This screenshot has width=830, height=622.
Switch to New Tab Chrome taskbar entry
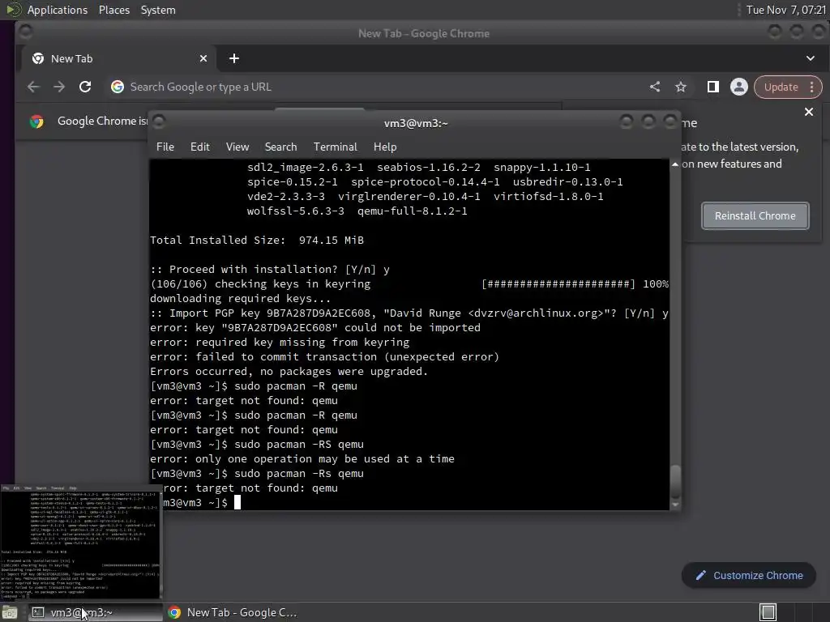(233, 612)
